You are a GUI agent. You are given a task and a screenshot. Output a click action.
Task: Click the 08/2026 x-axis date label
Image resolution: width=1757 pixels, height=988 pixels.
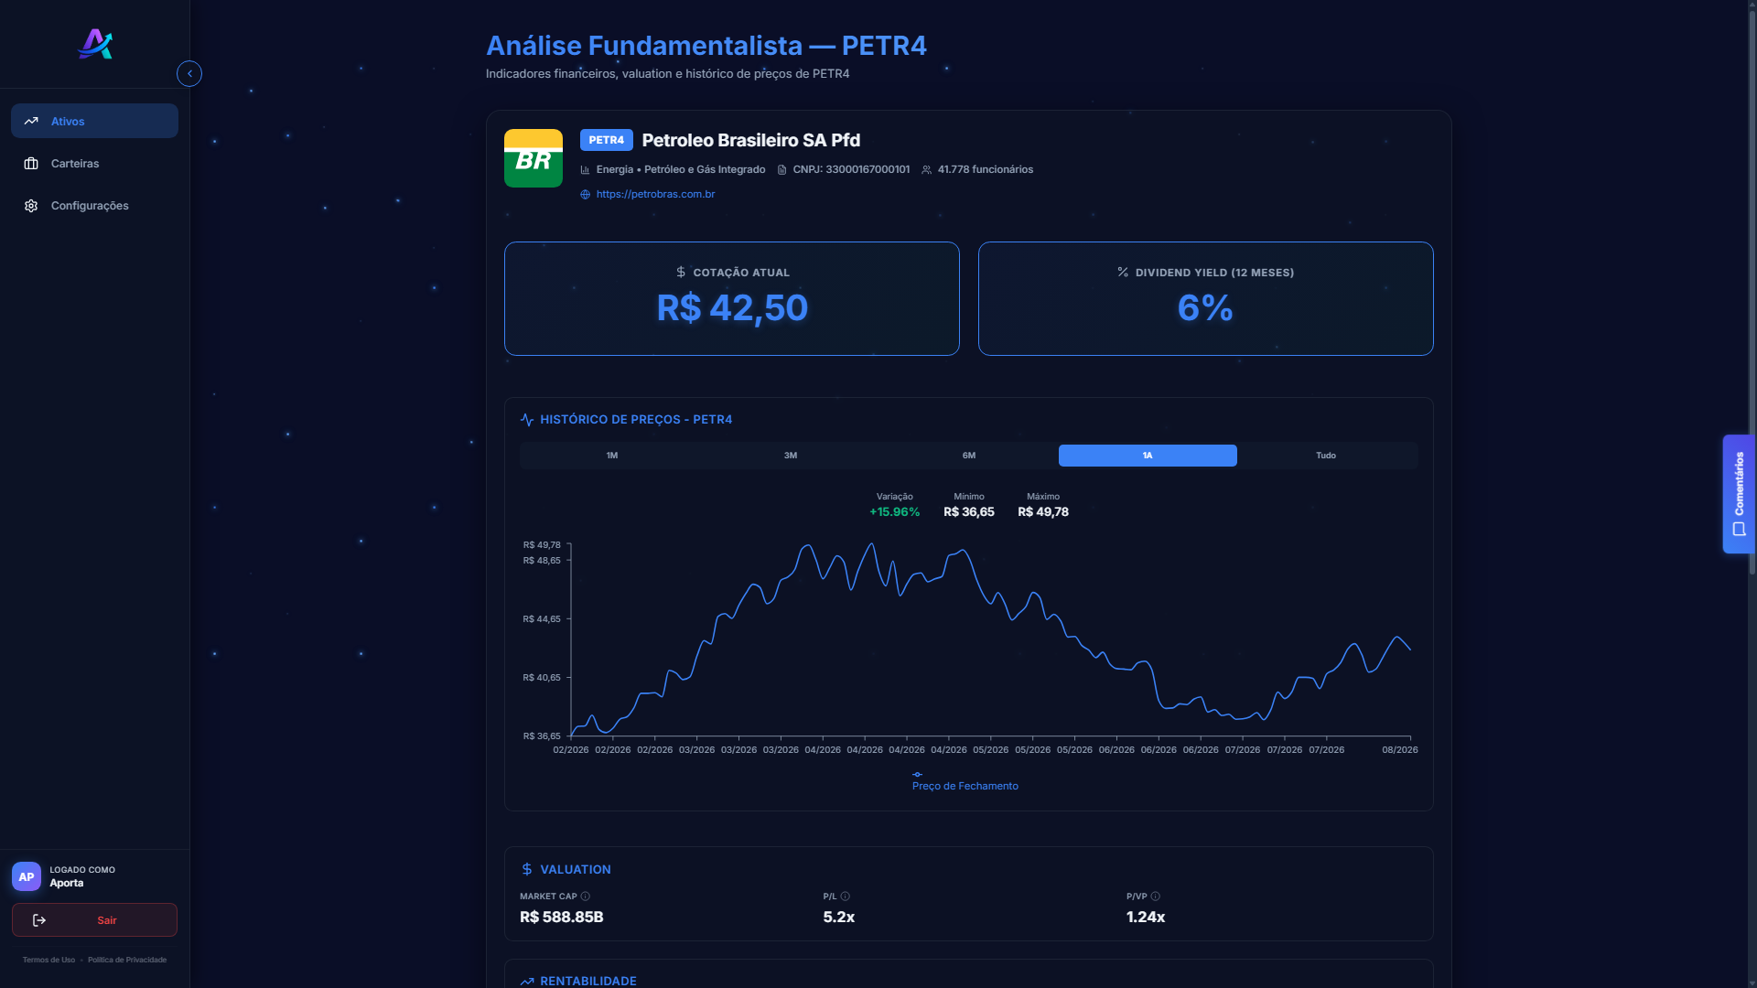pyautogui.click(x=1400, y=750)
